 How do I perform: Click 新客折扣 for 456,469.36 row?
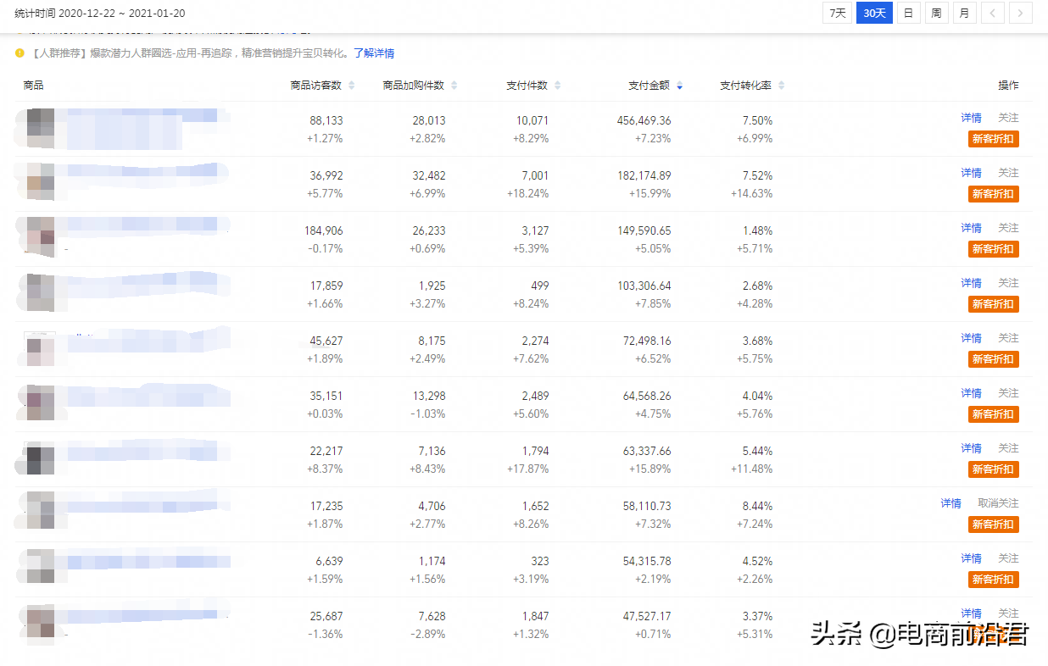pyautogui.click(x=994, y=139)
